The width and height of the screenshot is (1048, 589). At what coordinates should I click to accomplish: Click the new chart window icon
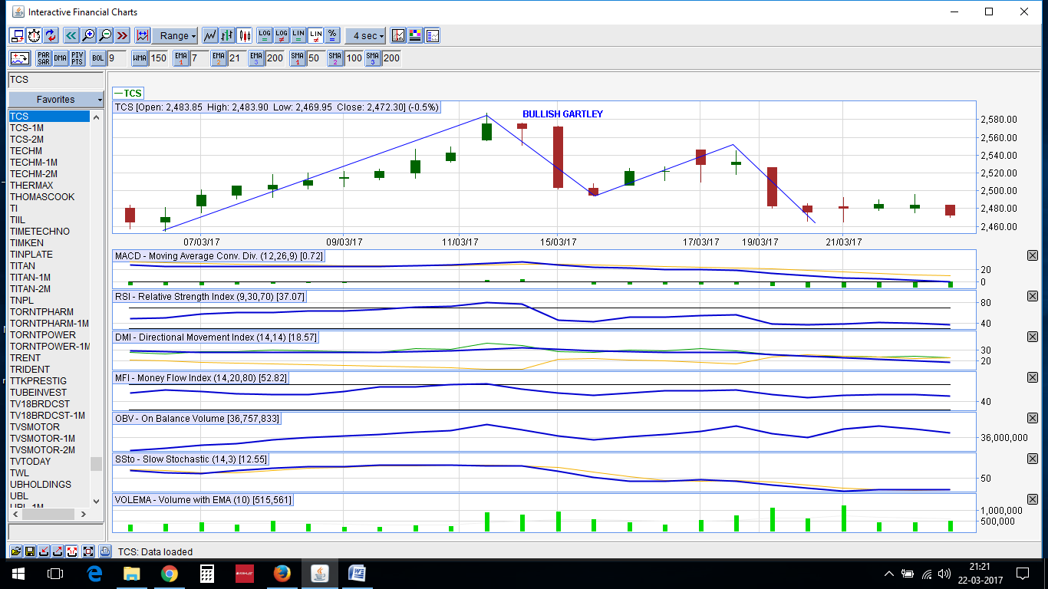click(17, 35)
